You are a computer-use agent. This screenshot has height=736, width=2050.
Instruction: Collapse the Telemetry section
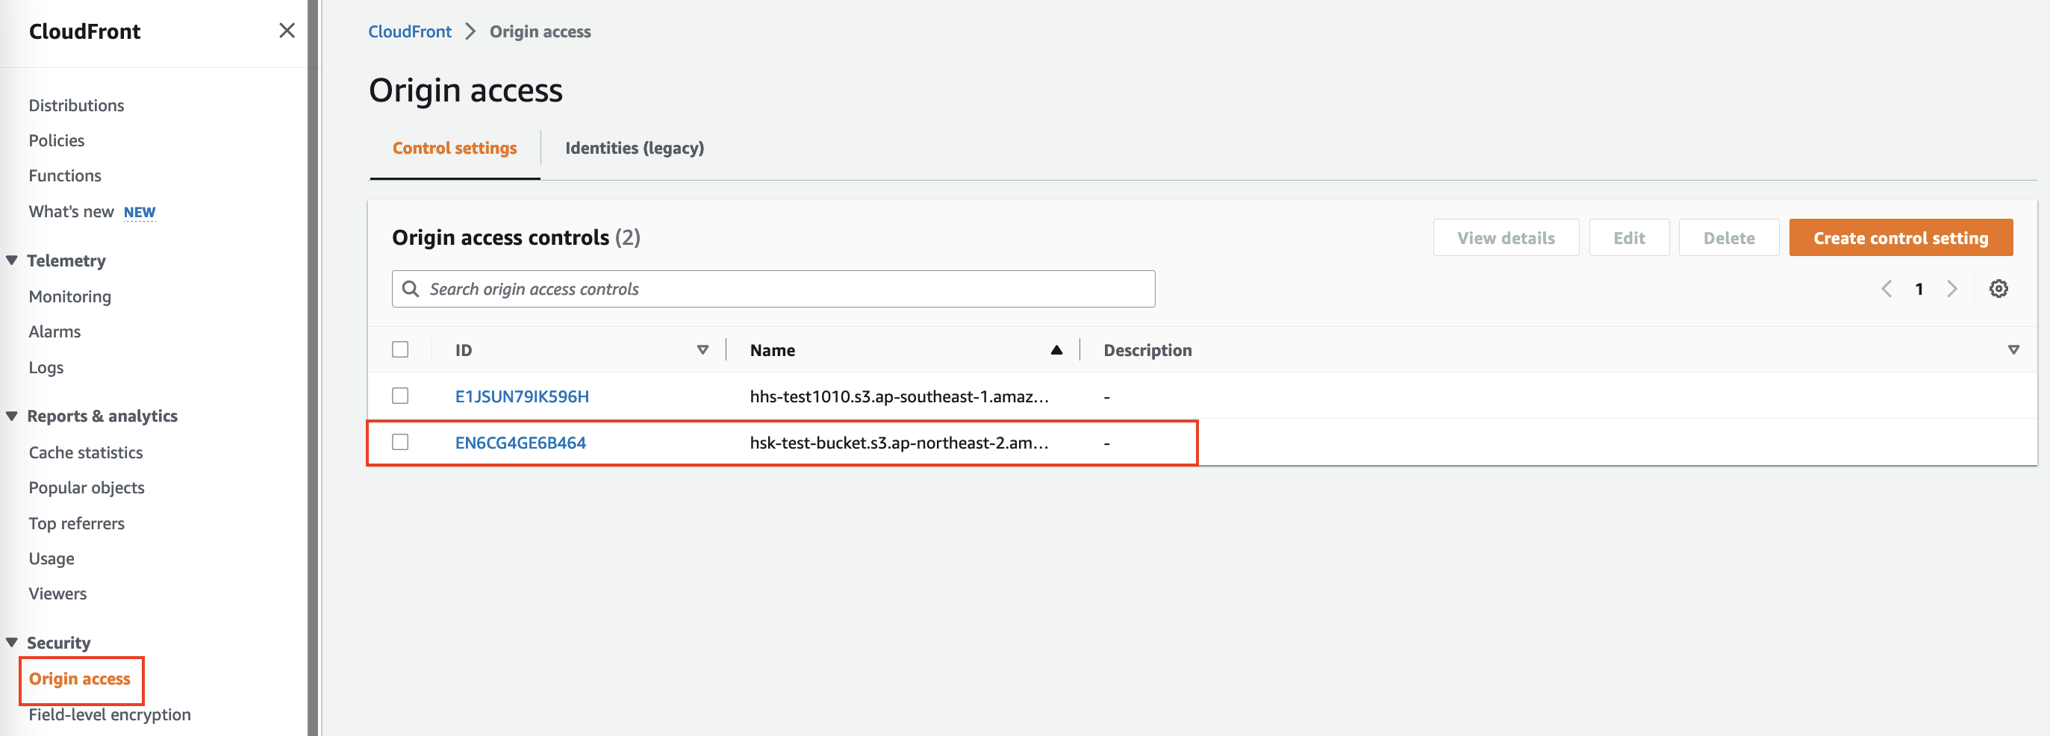12,261
